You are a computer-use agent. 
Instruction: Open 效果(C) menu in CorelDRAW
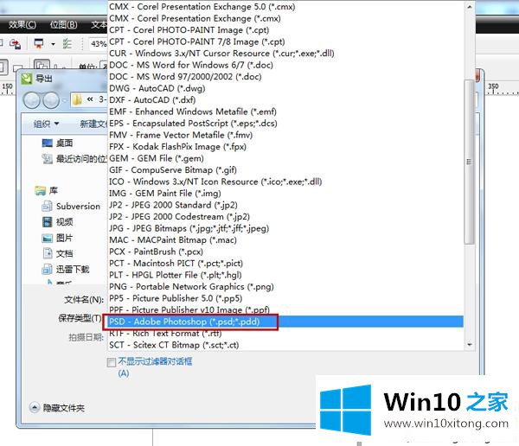pyautogui.click(x=22, y=25)
